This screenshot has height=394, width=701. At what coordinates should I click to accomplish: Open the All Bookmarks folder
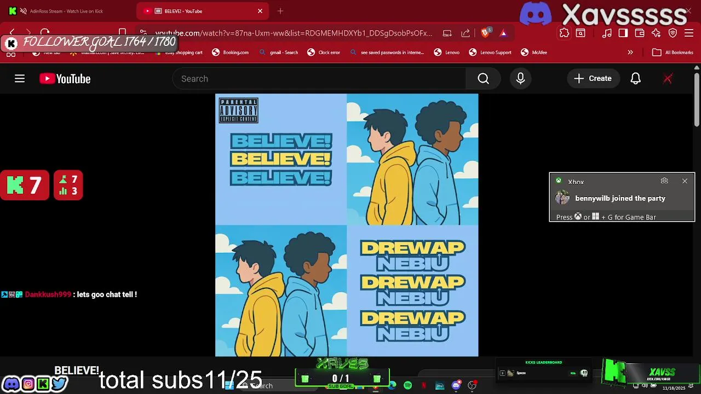[673, 53]
